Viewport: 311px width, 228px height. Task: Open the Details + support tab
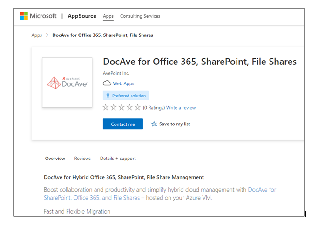[x=118, y=159]
